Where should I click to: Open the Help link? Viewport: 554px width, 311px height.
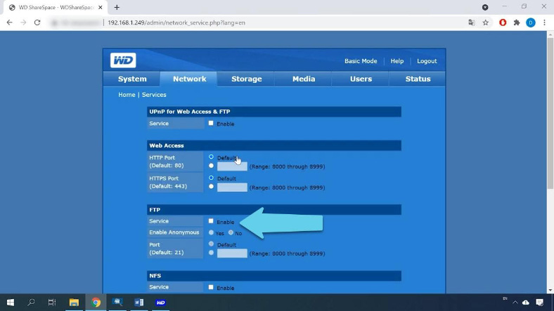pyautogui.click(x=397, y=61)
